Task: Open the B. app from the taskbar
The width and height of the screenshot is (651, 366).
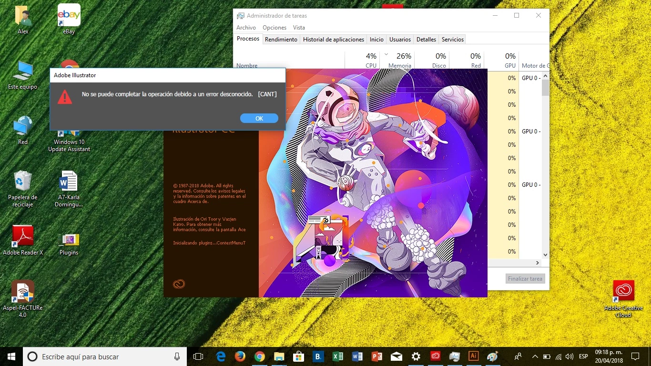Action: click(318, 356)
